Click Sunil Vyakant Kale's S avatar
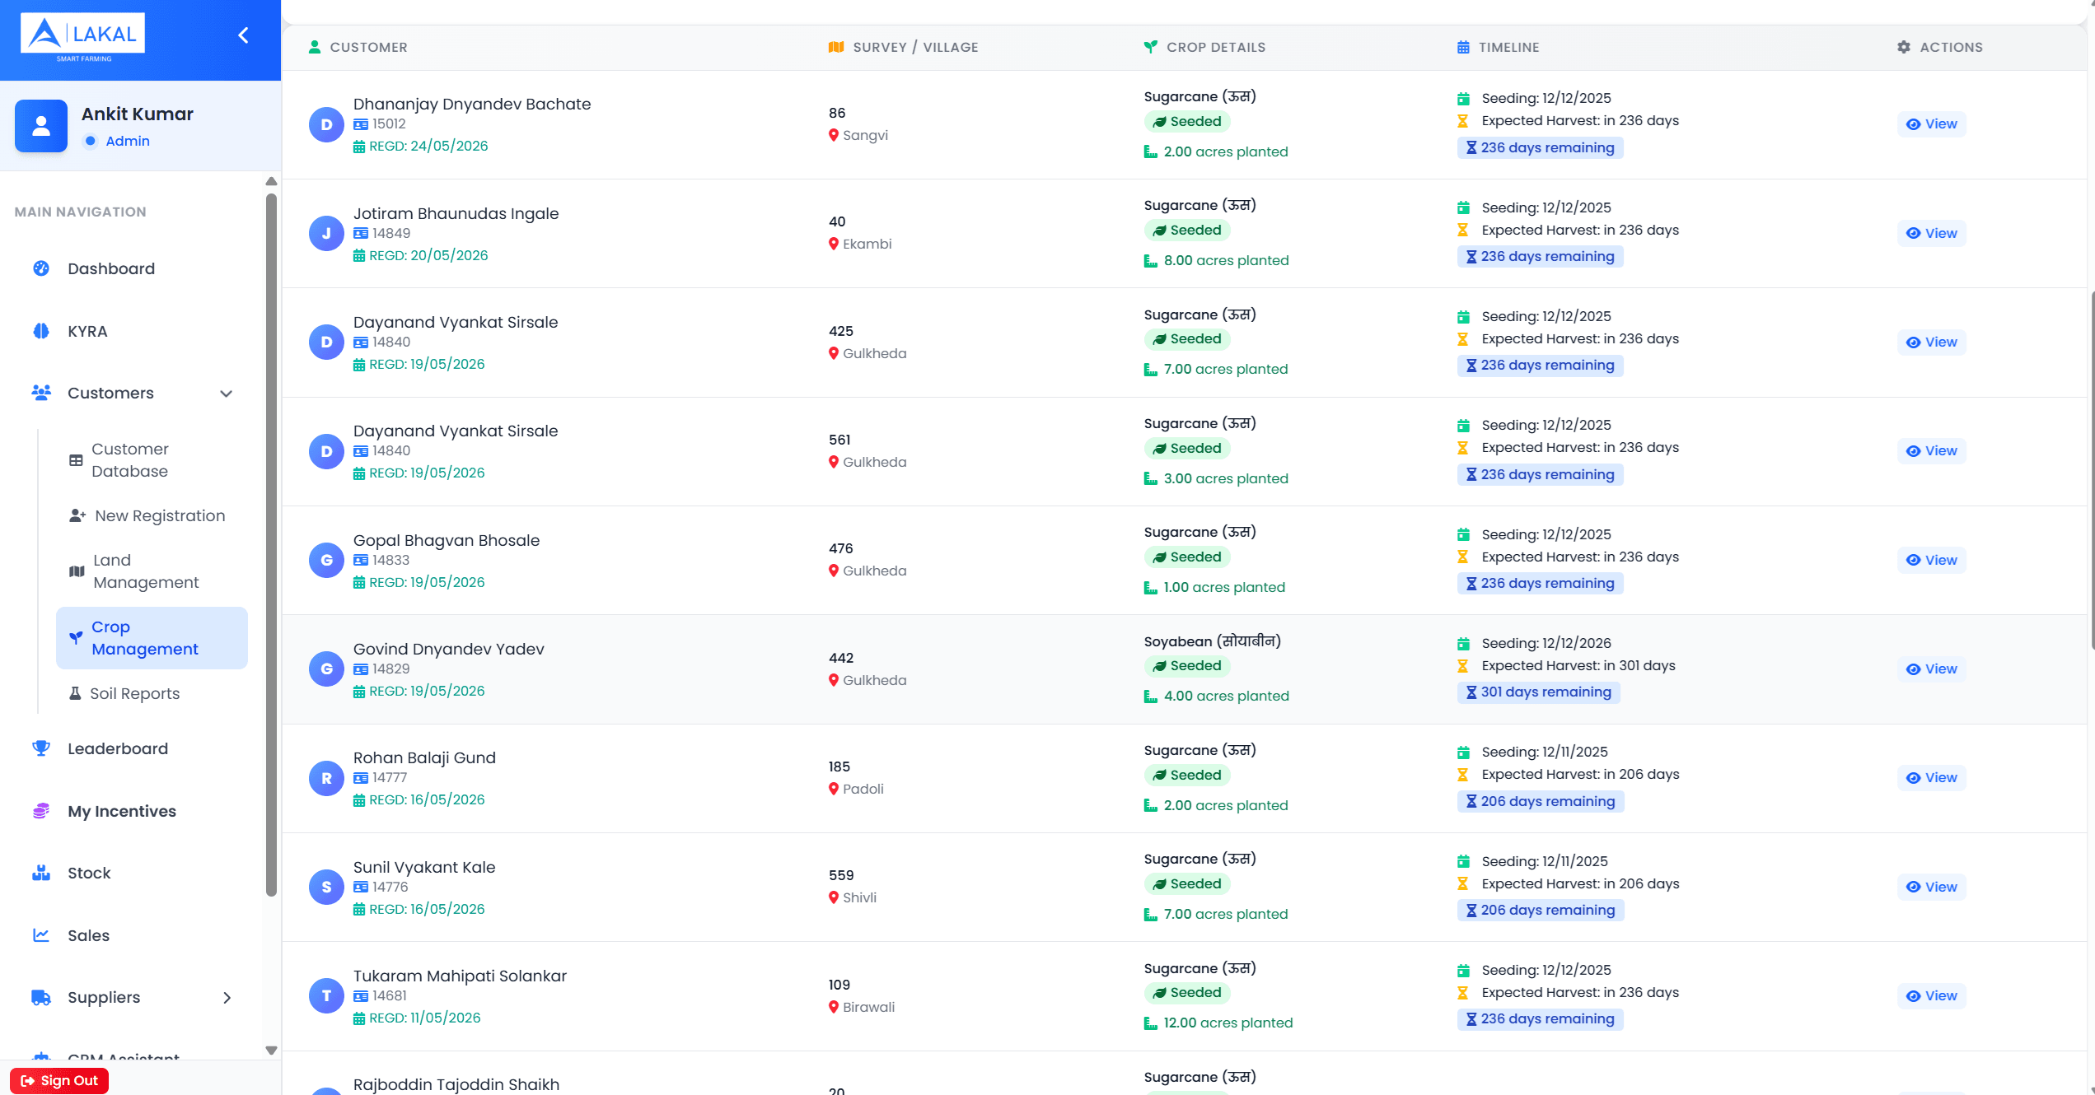Image resolution: width=2095 pixels, height=1095 pixels. click(x=326, y=887)
